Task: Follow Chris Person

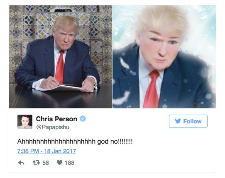Action: [x=188, y=121]
